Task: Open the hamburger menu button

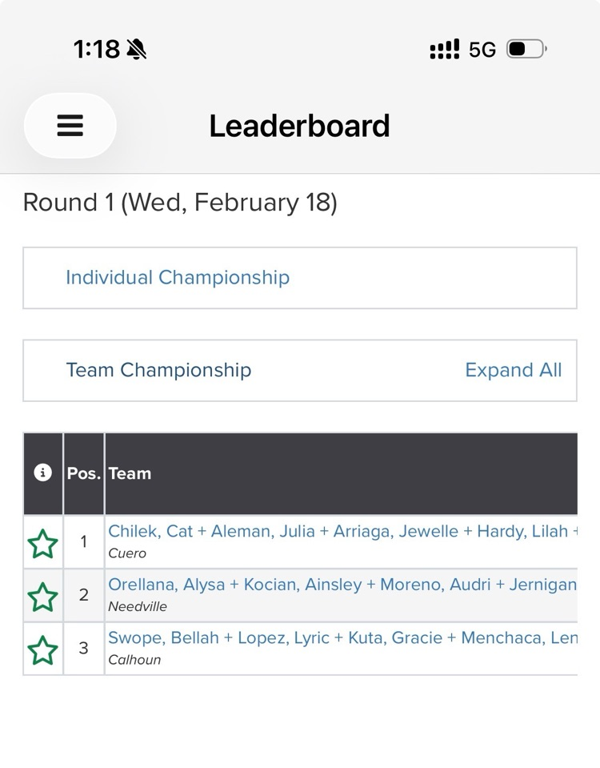Action: coord(70,126)
